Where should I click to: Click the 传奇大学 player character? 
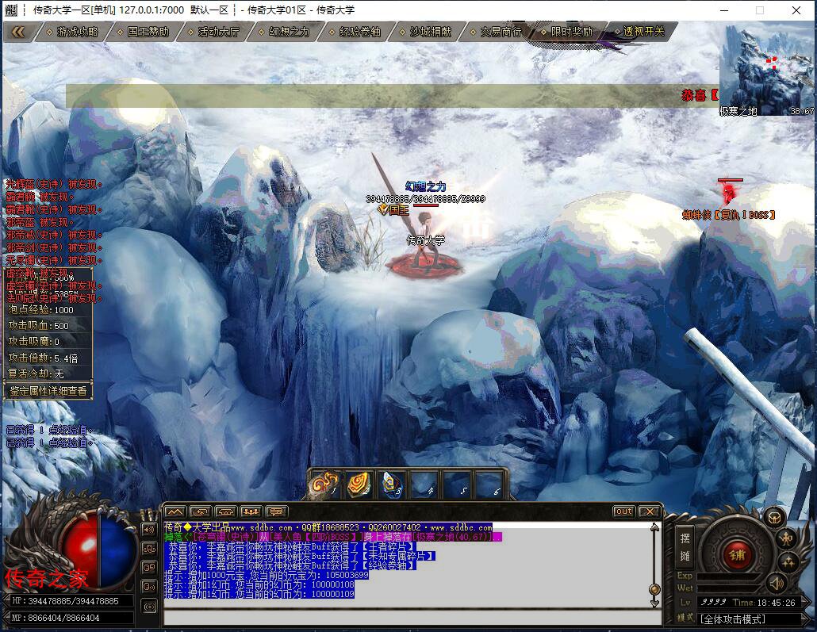tap(424, 239)
